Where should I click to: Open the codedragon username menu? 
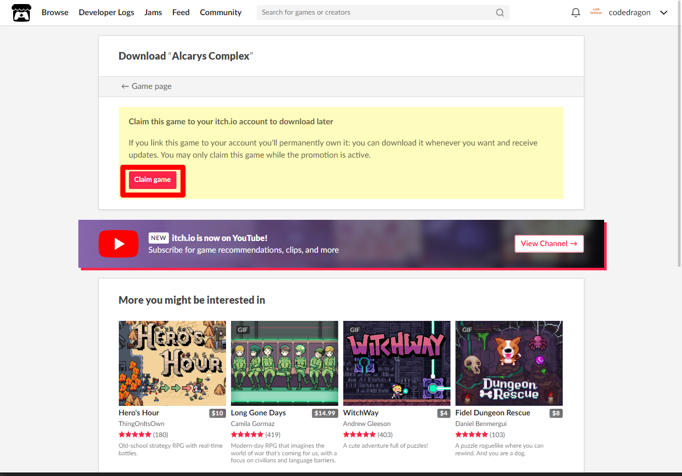(629, 13)
